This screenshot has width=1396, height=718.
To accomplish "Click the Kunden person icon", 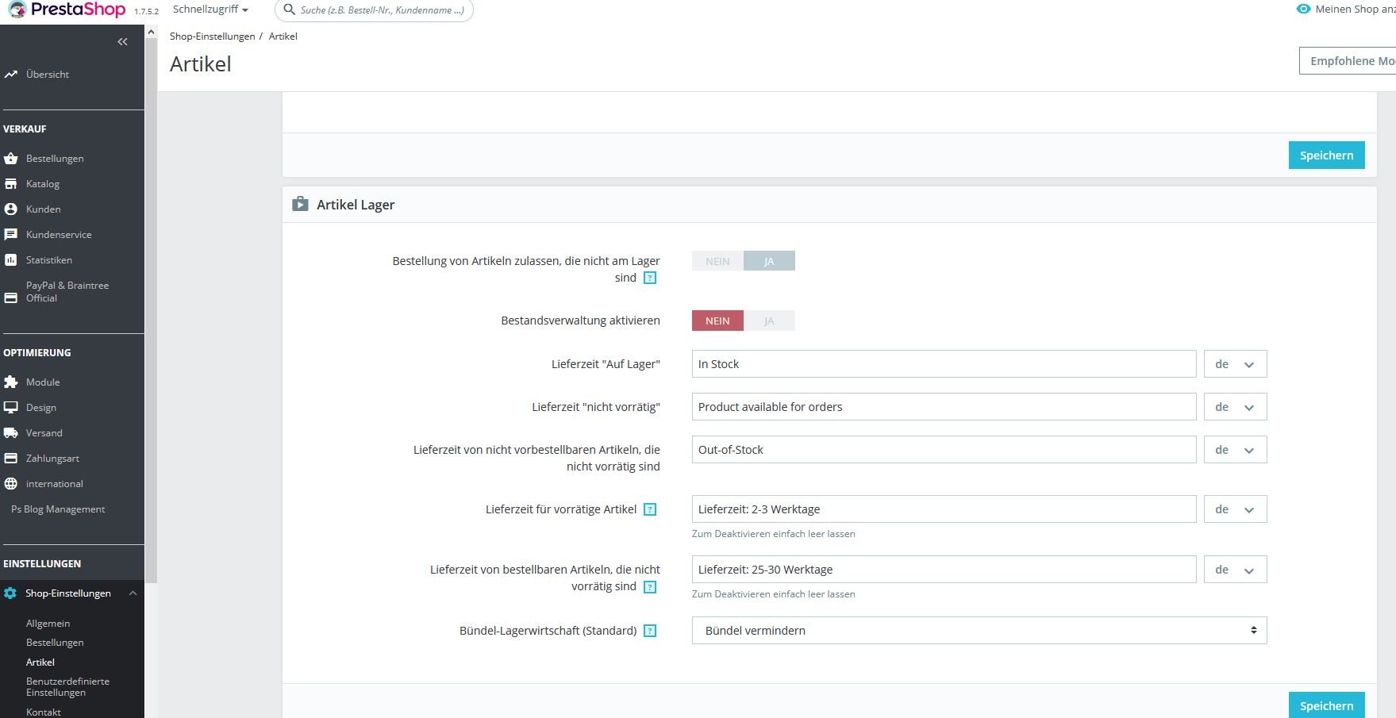I will coord(10,209).
